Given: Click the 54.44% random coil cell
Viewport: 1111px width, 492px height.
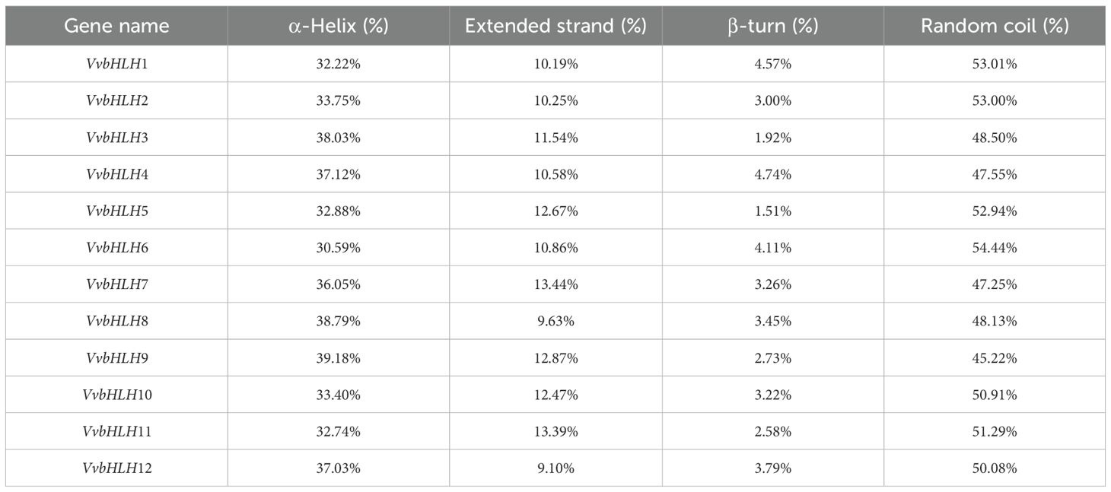Looking at the screenshot, I should coord(995,248).
